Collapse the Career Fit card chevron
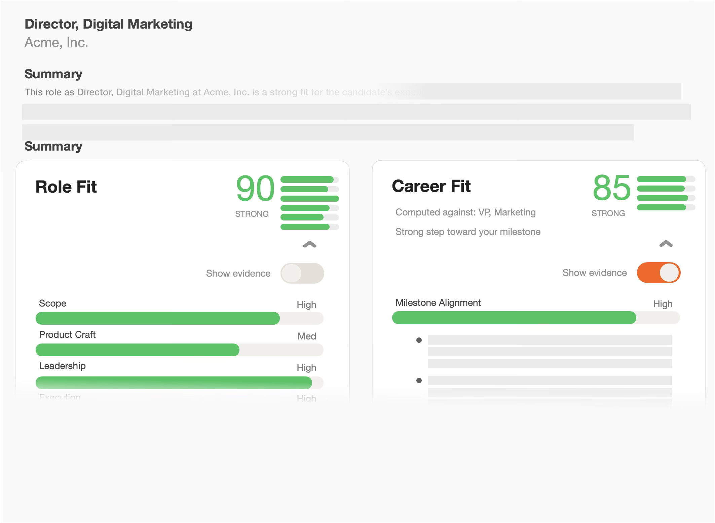715x523 pixels. pyautogui.click(x=666, y=244)
